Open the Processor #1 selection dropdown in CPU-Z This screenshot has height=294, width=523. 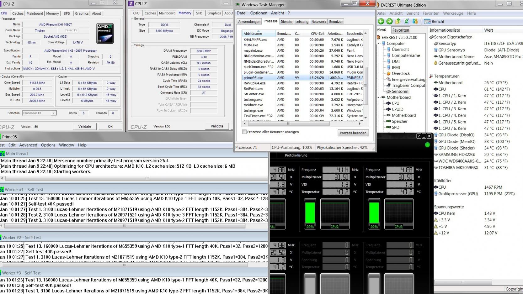pyautogui.click(x=39, y=113)
